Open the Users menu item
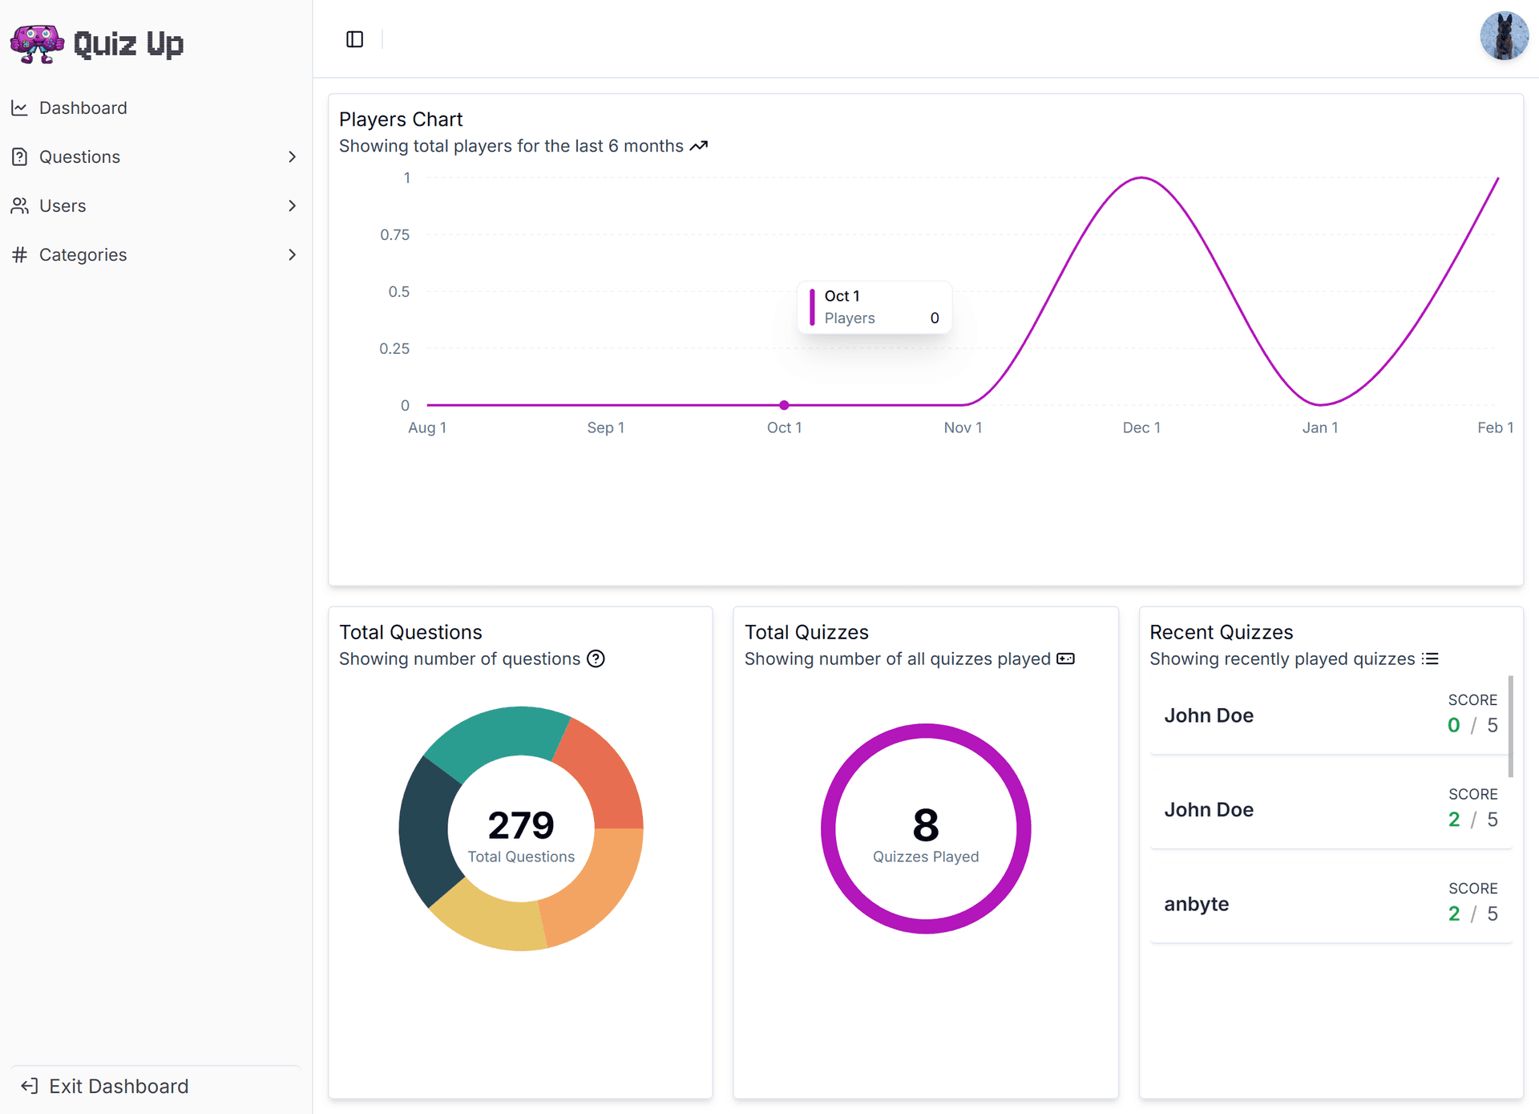The image size is (1539, 1114). [156, 205]
